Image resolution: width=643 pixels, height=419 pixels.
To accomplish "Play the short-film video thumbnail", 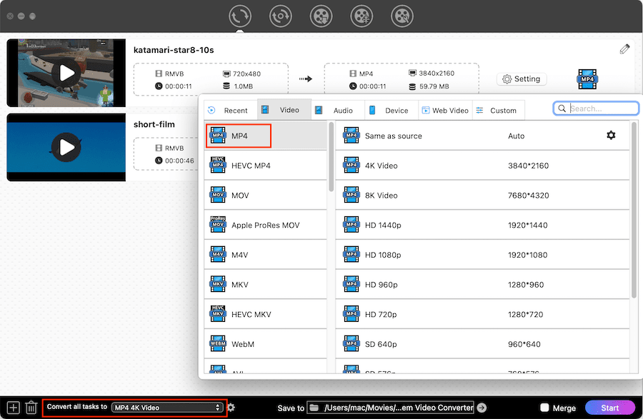I will (x=66, y=147).
